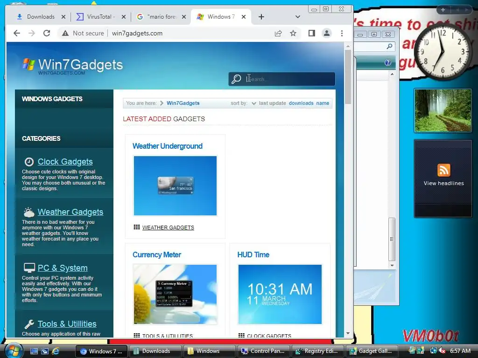Click the muted volume tray icon
The image size is (478, 358).
pos(443,351)
